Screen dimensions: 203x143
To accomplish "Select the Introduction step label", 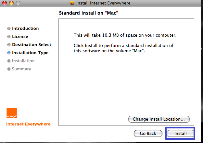I will [x=25, y=28].
